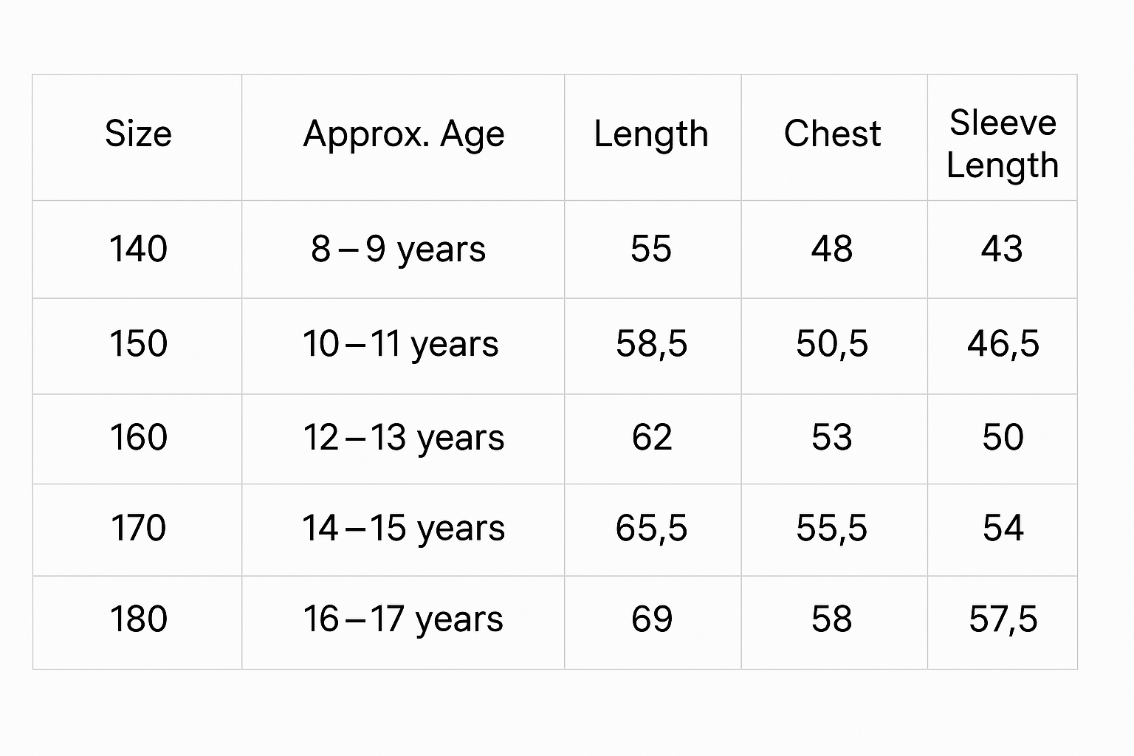Viewport: 1134px width, 756px height.
Task: Click the Length value 69 cell
Action: [652, 619]
